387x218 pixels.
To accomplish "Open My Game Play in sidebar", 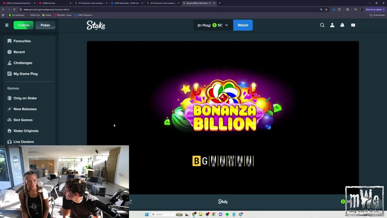I will click(x=29, y=74).
